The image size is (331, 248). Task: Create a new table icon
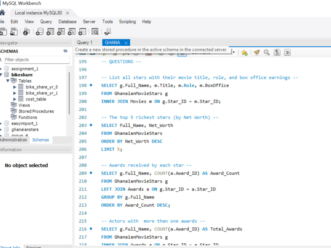click(x=50, y=32)
